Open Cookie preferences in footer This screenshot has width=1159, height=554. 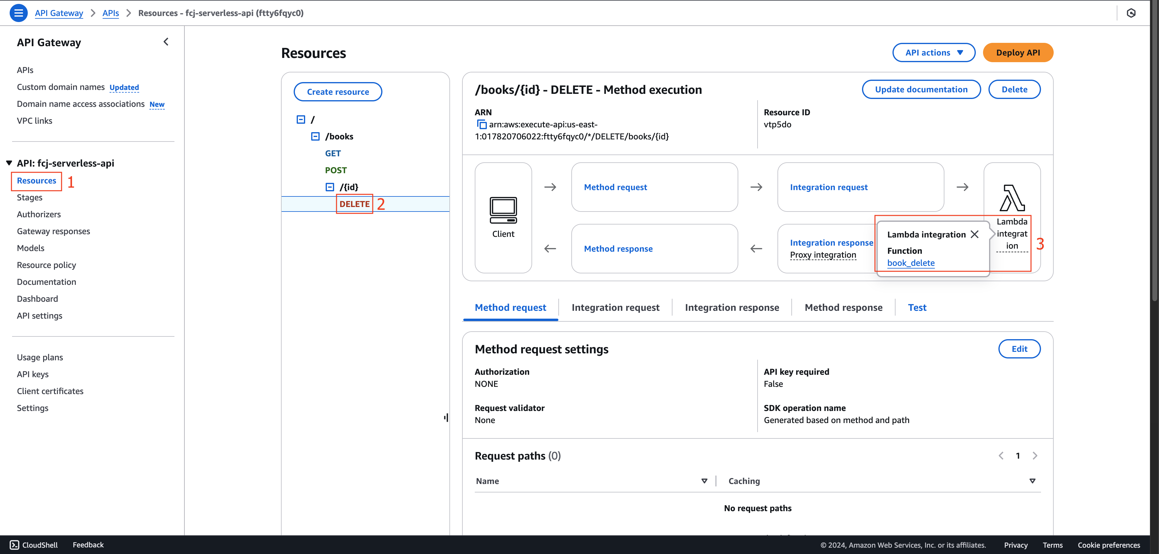tap(1109, 545)
